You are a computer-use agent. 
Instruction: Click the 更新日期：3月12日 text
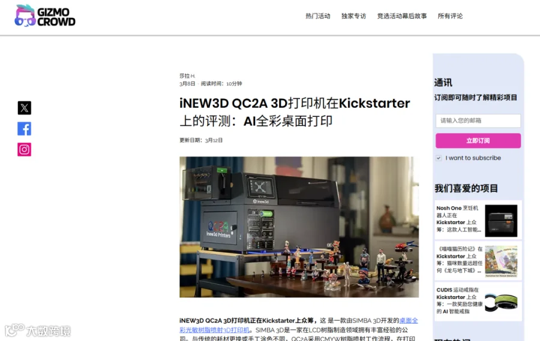click(201, 140)
